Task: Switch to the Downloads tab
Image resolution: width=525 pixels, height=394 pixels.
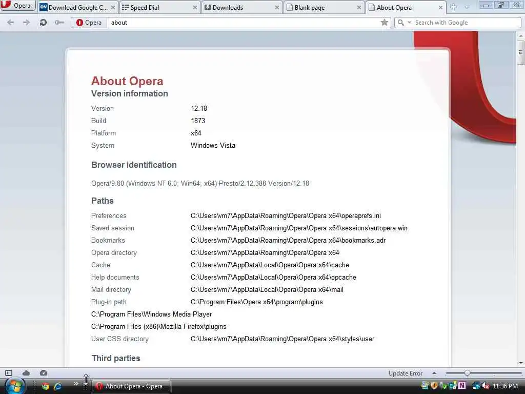Action: click(x=242, y=7)
